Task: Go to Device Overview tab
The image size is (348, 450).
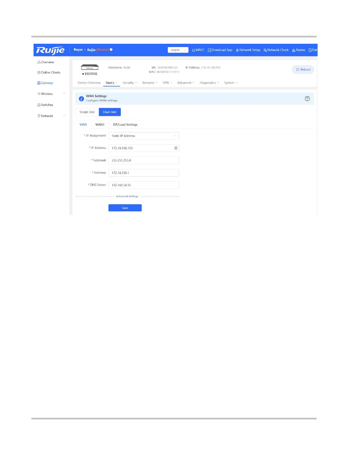Action: [x=89, y=83]
